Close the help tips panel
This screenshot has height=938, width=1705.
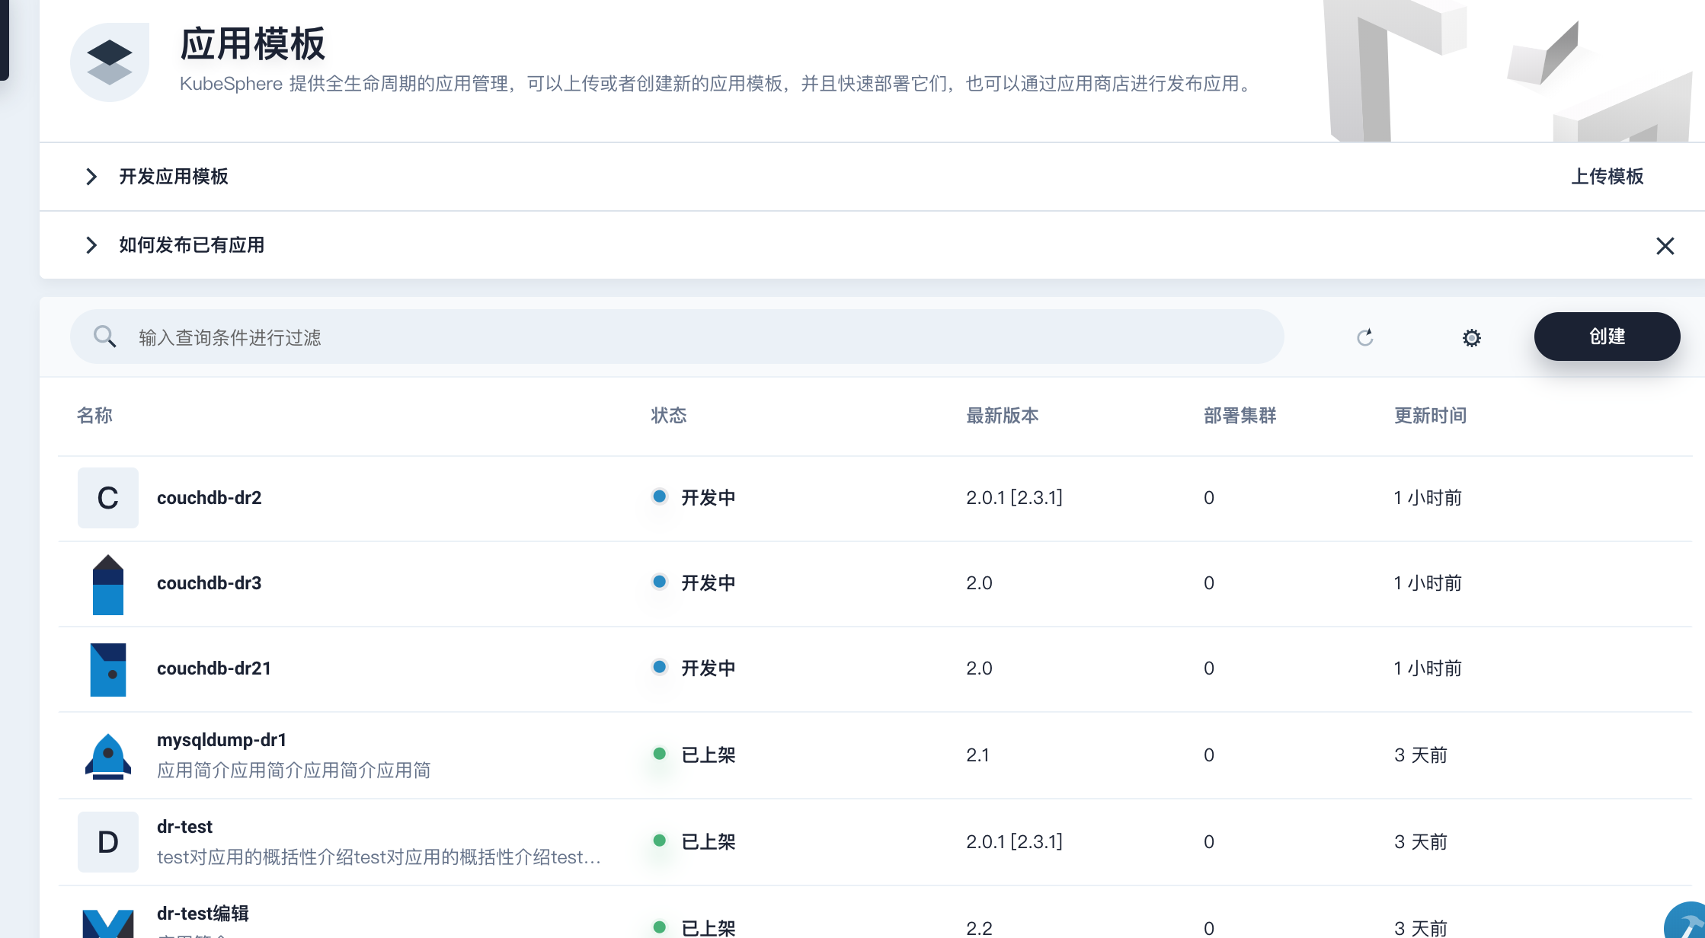click(1665, 246)
